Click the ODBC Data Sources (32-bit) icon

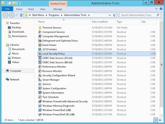click(x=40, y=58)
